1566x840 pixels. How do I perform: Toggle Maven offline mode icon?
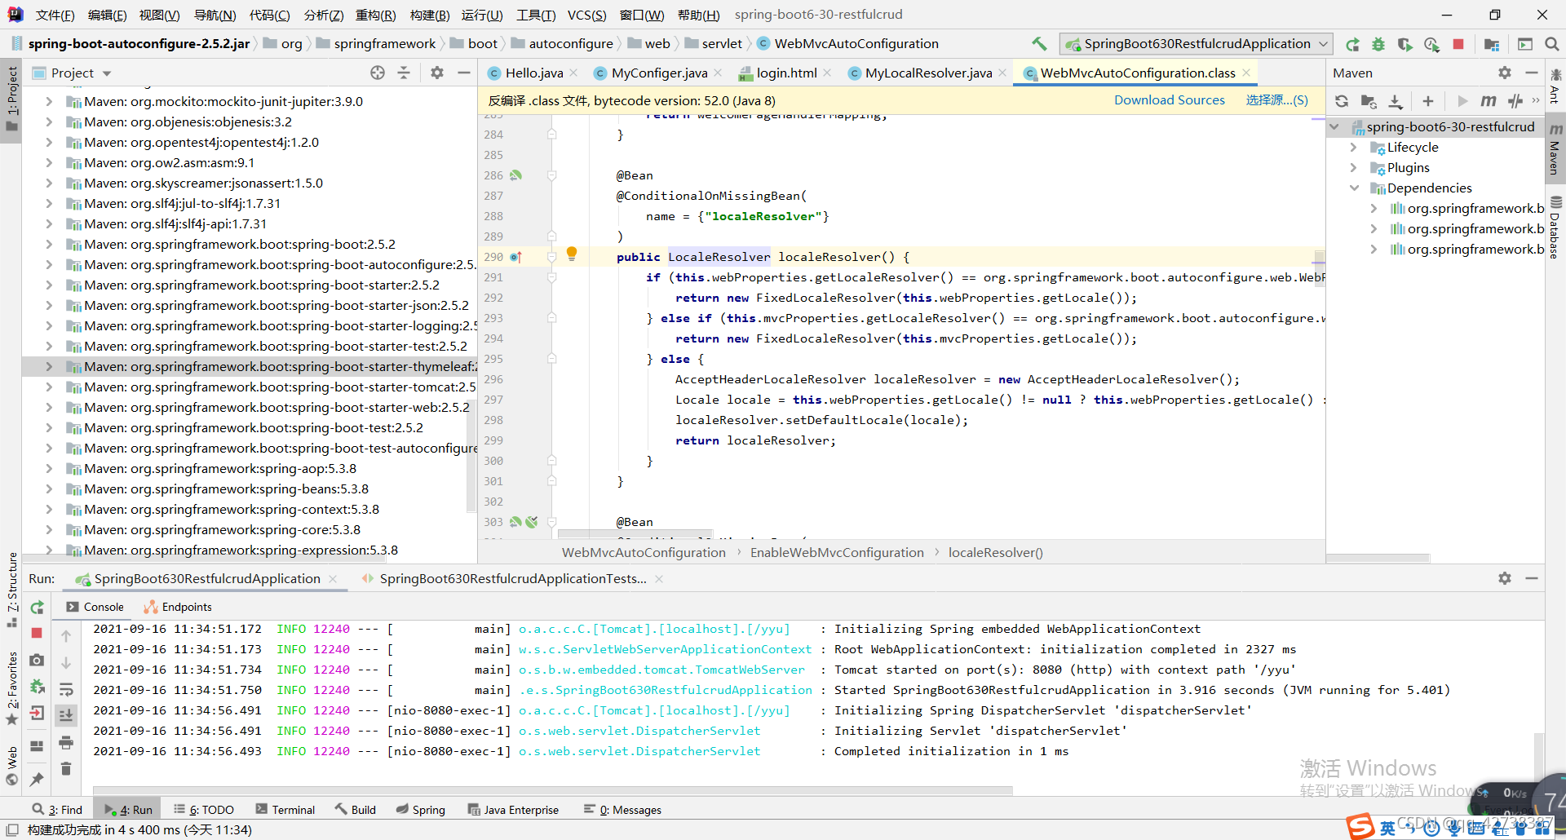1515,101
